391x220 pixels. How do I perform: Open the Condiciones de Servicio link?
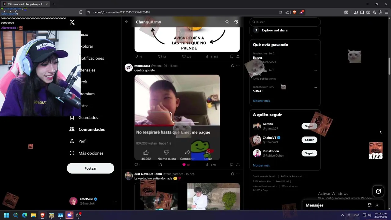[264, 176]
